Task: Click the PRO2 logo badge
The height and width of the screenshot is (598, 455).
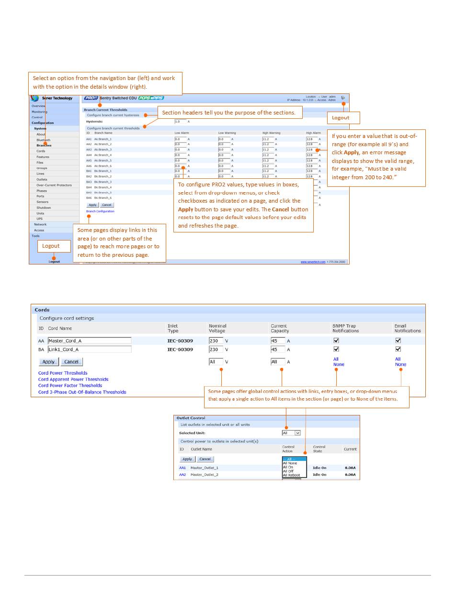Action: pos(91,98)
